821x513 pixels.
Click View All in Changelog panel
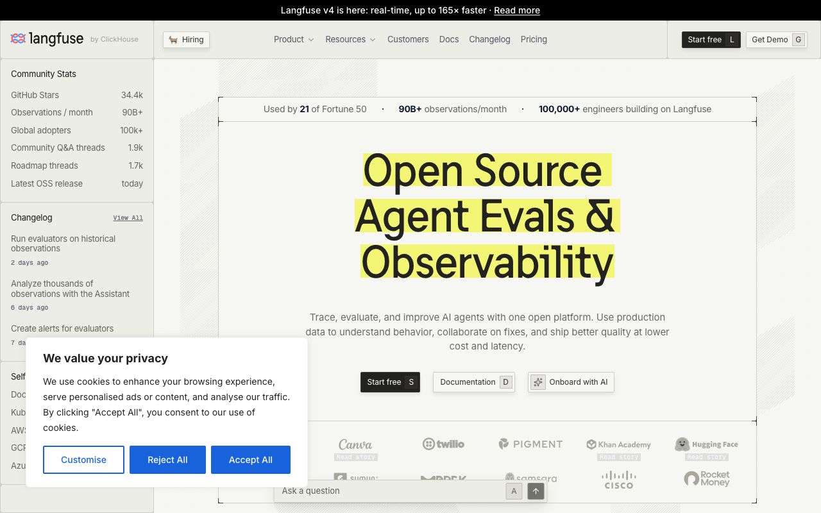click(128, 218)
